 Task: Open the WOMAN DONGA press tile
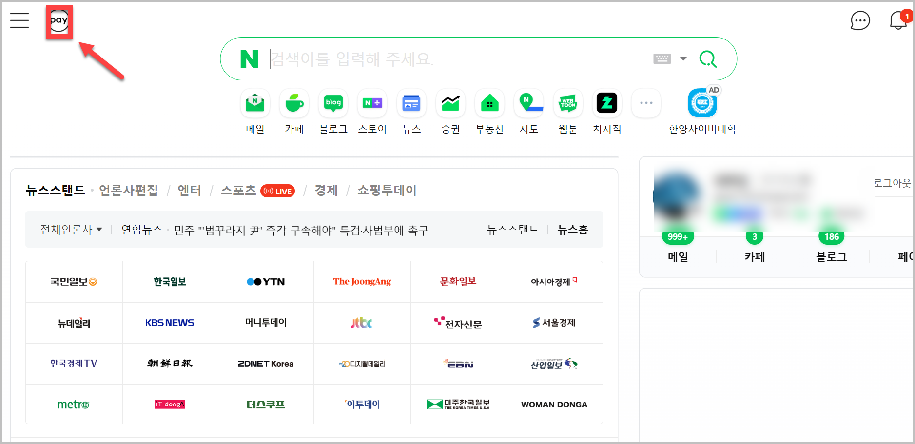click(554, 404)
